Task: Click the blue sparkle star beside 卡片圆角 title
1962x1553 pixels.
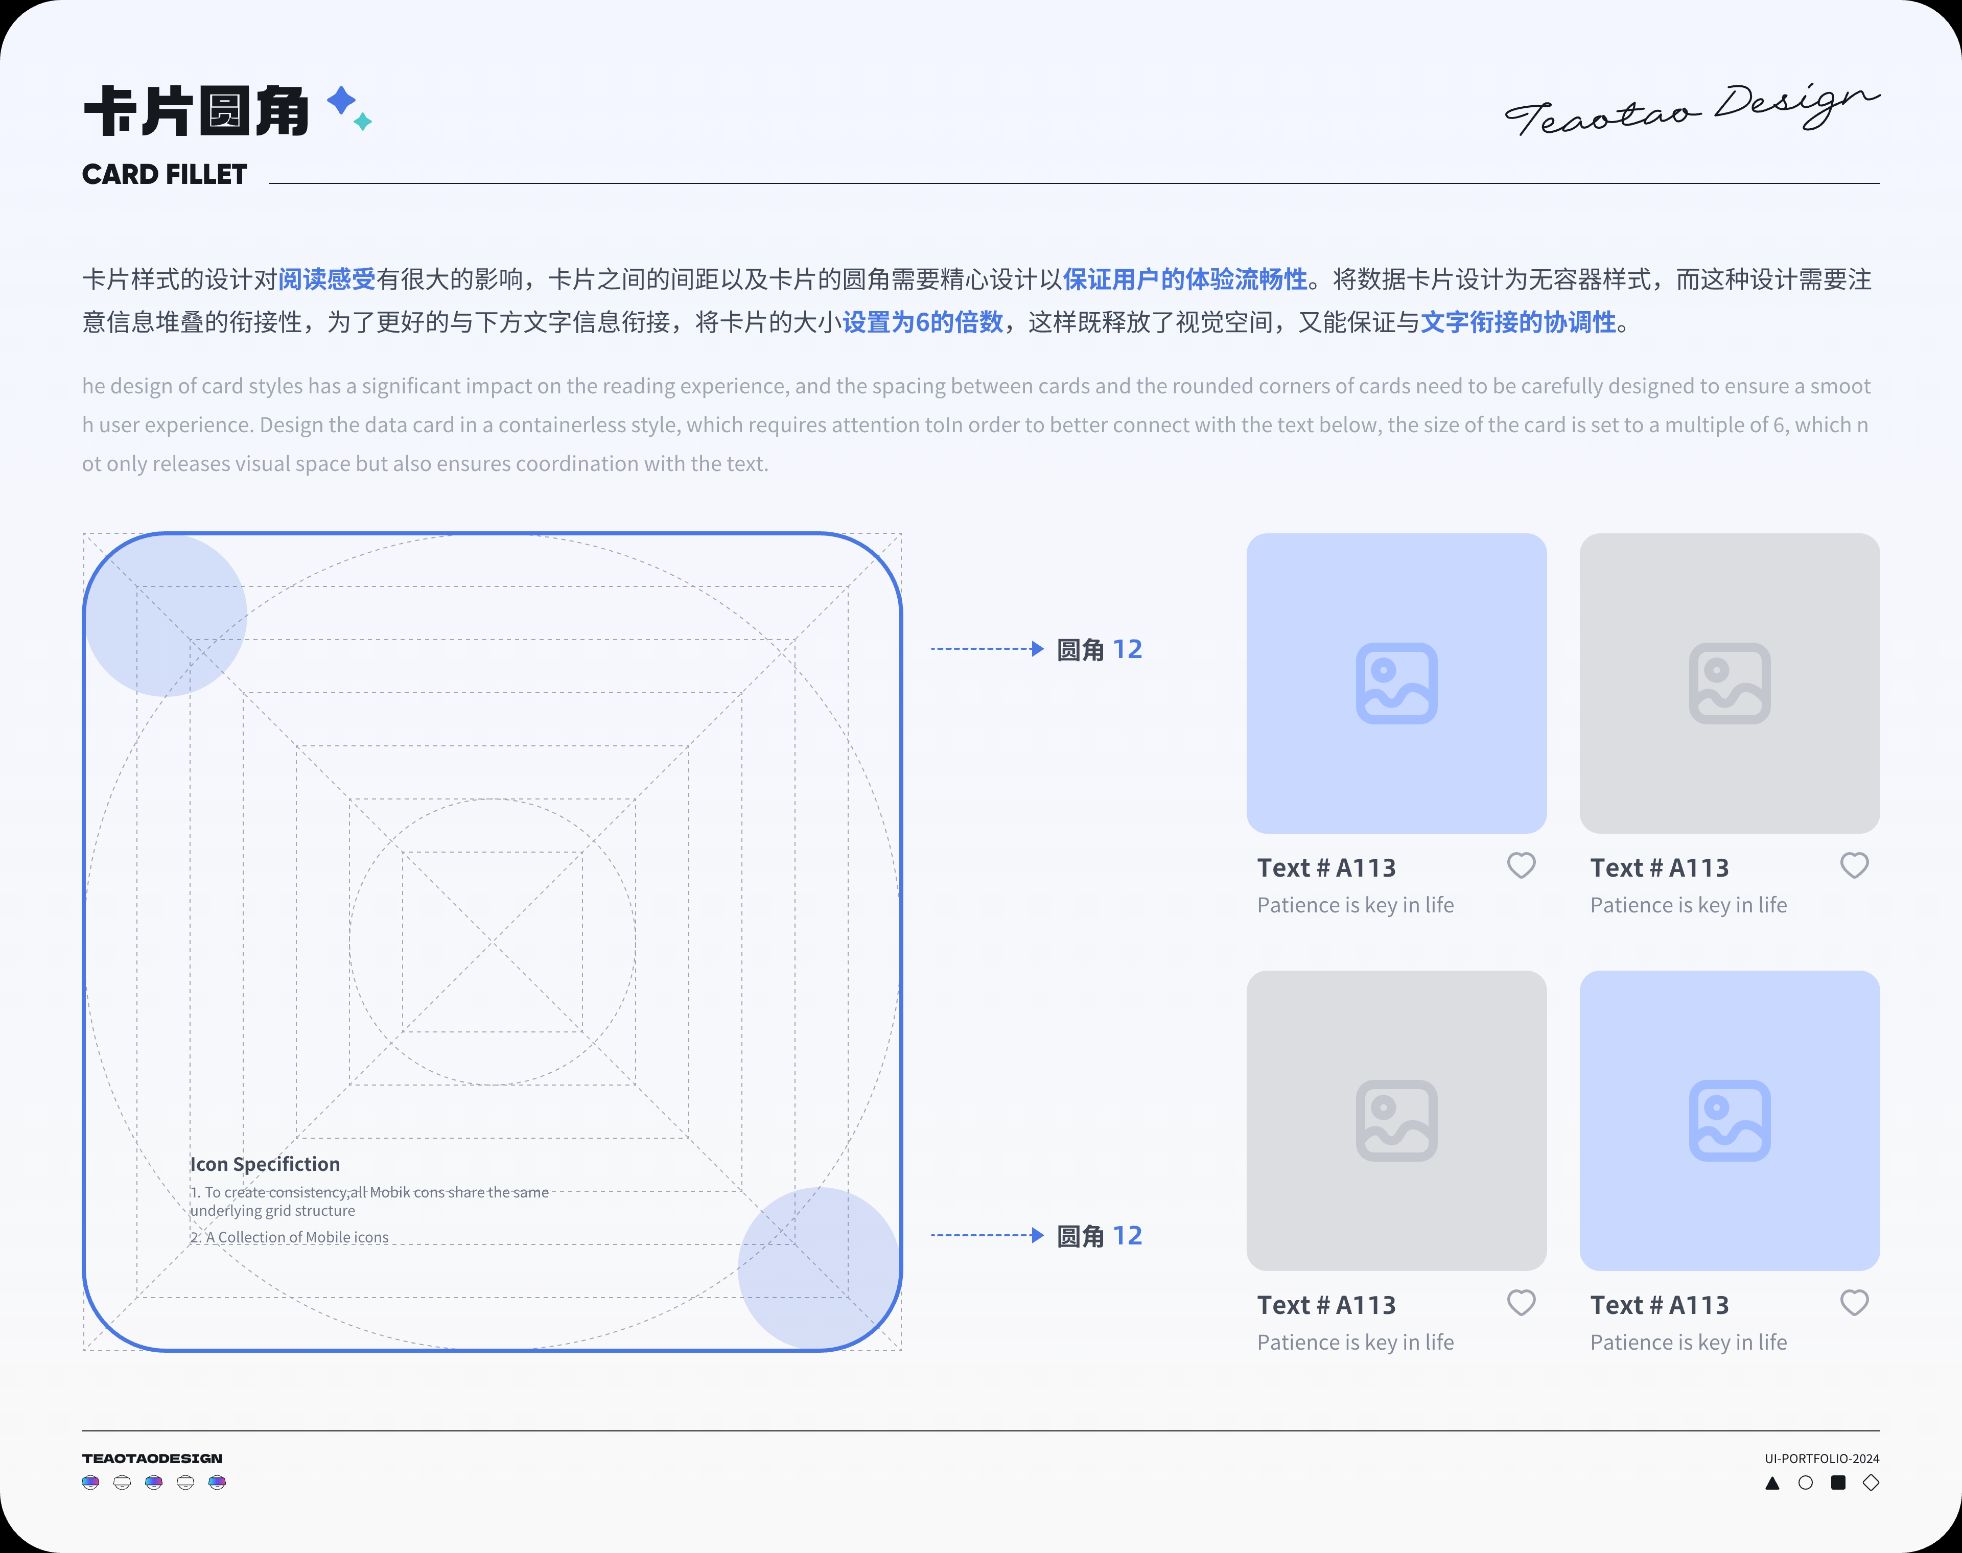Action: (x=341, y=100)
